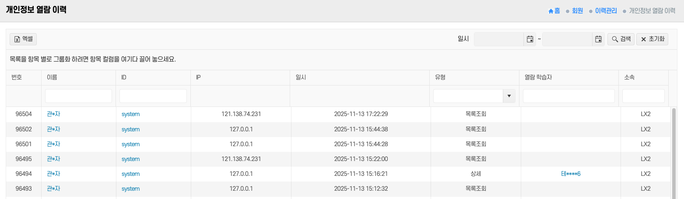
Task: Open the system ID link for row 96504
Action: coord(130,114)
